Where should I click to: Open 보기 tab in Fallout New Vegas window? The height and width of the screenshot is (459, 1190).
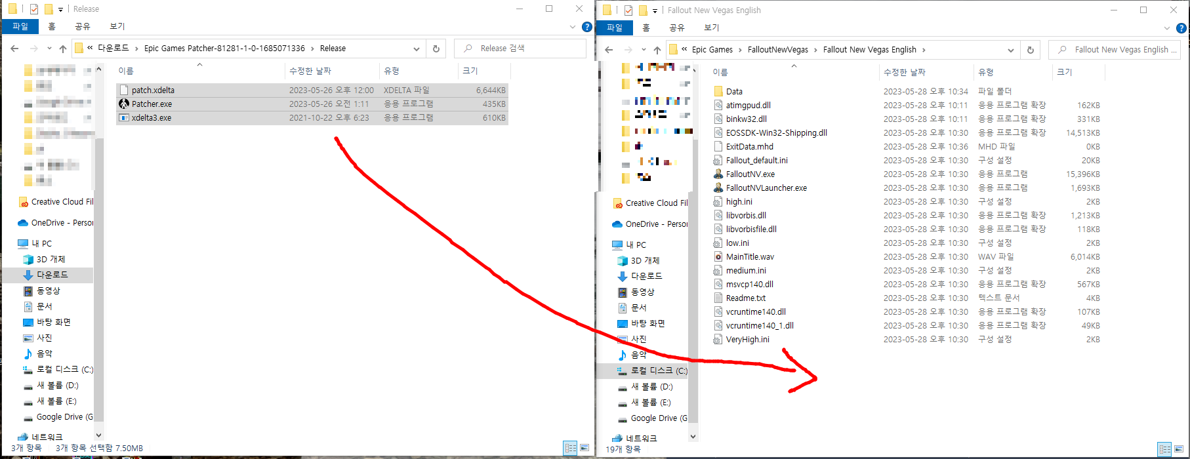[712, 28]
